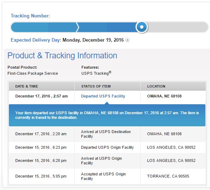Click the progress bar circular position marker
This screenshot has height=190, width=210.
[x=141, y=27]
